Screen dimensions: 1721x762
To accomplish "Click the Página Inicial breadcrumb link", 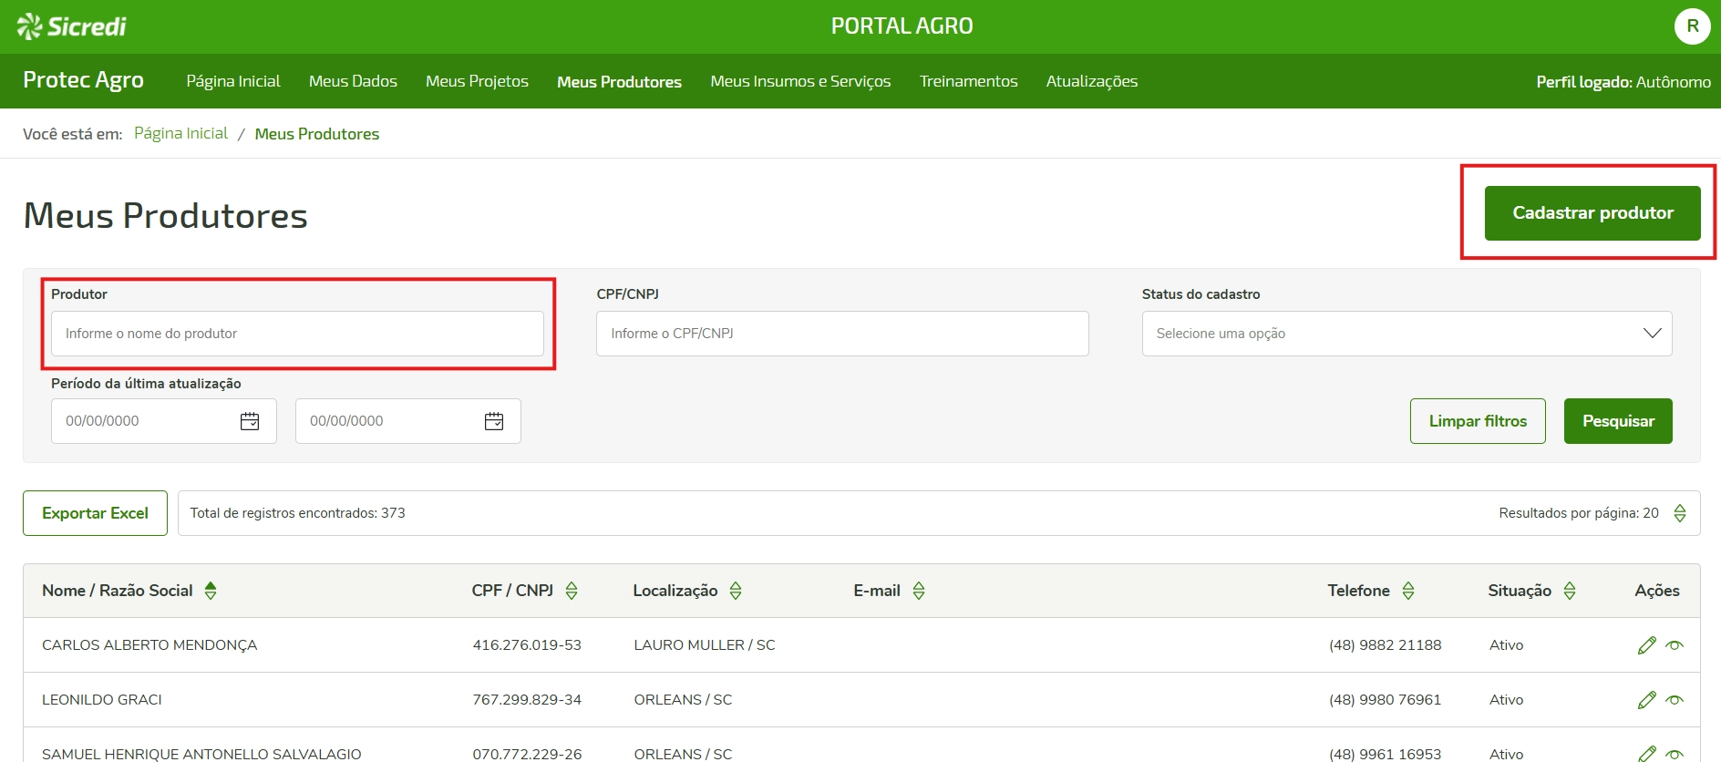I will 180,134.
